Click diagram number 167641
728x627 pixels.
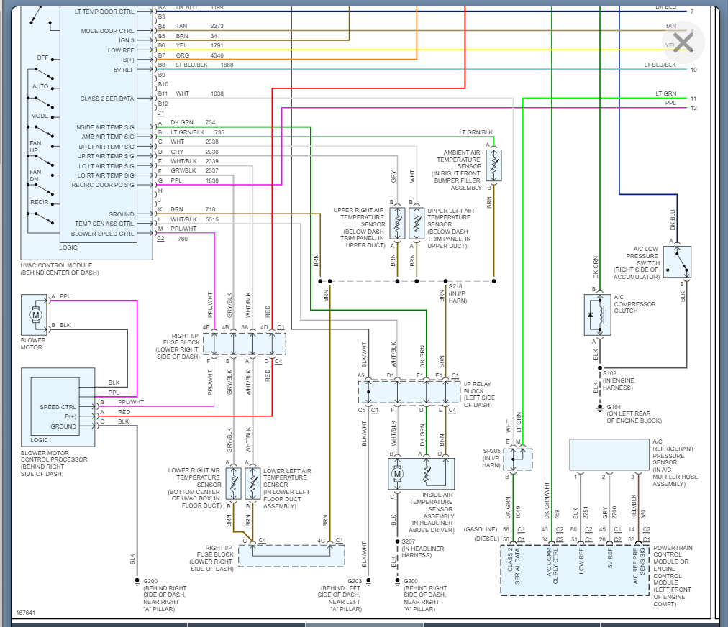pos(25,613)
